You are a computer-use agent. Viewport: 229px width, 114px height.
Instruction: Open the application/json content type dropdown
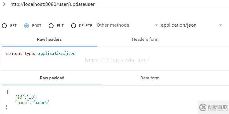pos(192,25)
